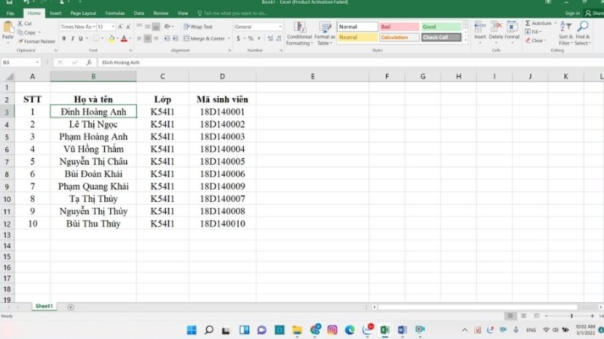Open the font color dropdown arrow

[130, 38]
